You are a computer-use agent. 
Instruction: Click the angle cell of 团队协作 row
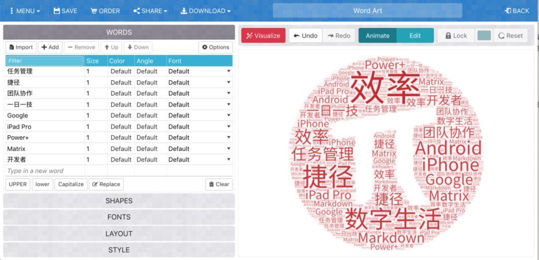tap(151, 93)
